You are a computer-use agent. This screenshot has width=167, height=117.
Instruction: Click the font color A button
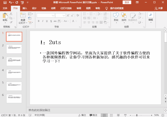pos(73,21)
